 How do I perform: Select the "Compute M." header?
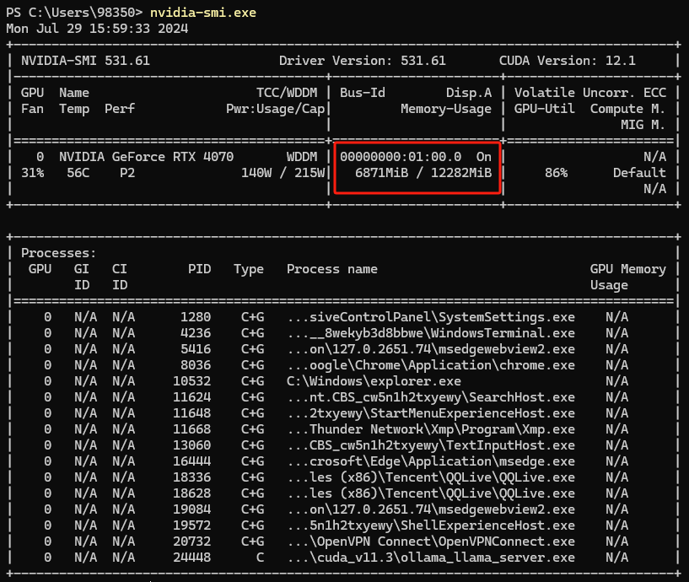628,109
